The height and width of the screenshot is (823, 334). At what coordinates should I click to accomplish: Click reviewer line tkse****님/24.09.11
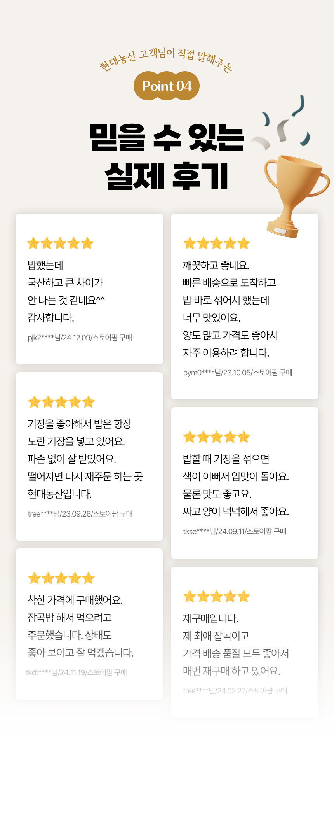tap(235, 531)
